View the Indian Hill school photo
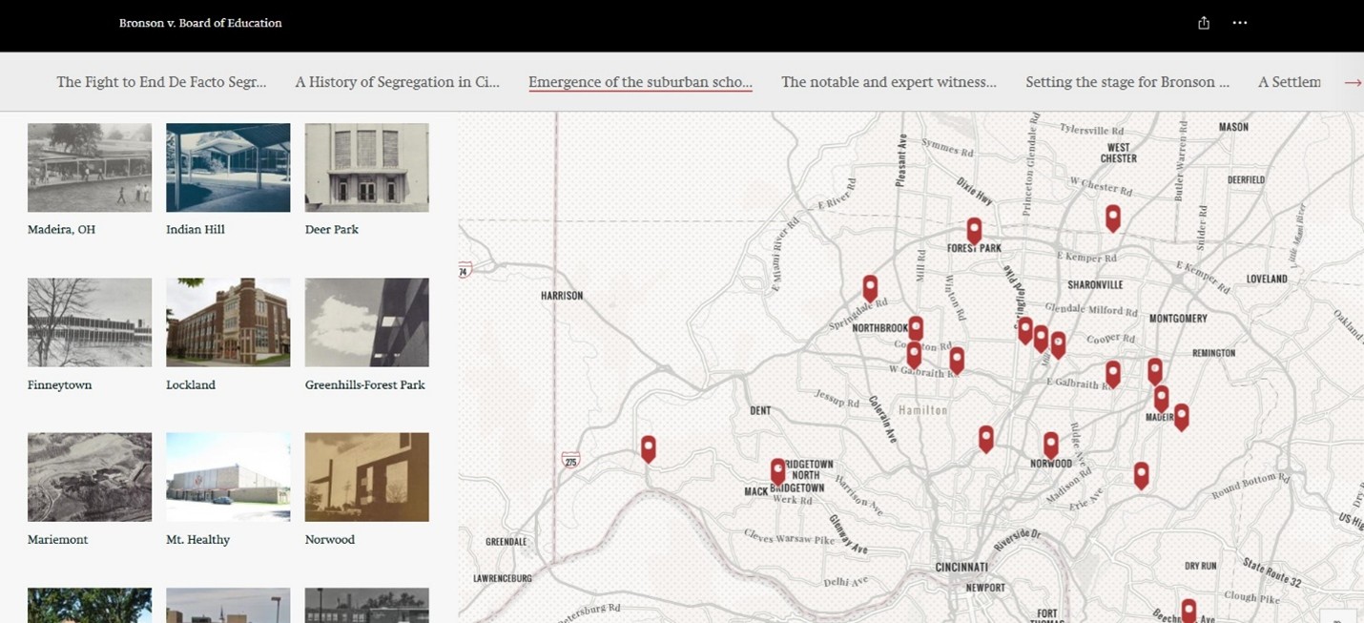The image size is (1364, 623). click(227, 167)
